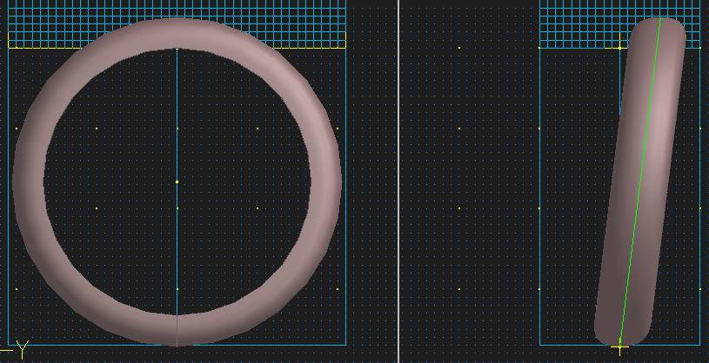Click the bottom cyan bounding edge in the side view
The image size is (709, 363).
pos(565,345)
